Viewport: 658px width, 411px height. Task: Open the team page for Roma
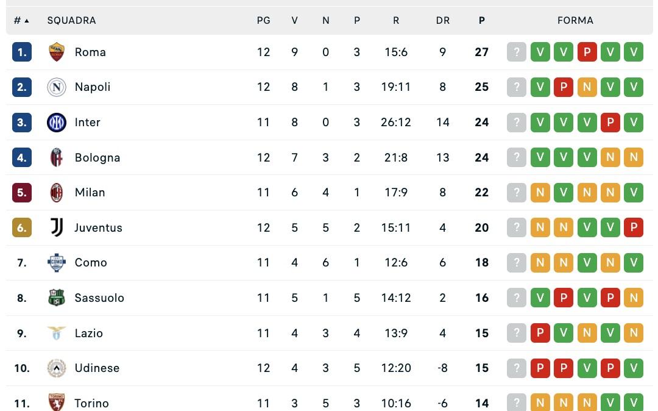pyautogui.click(x=90, y=52)
